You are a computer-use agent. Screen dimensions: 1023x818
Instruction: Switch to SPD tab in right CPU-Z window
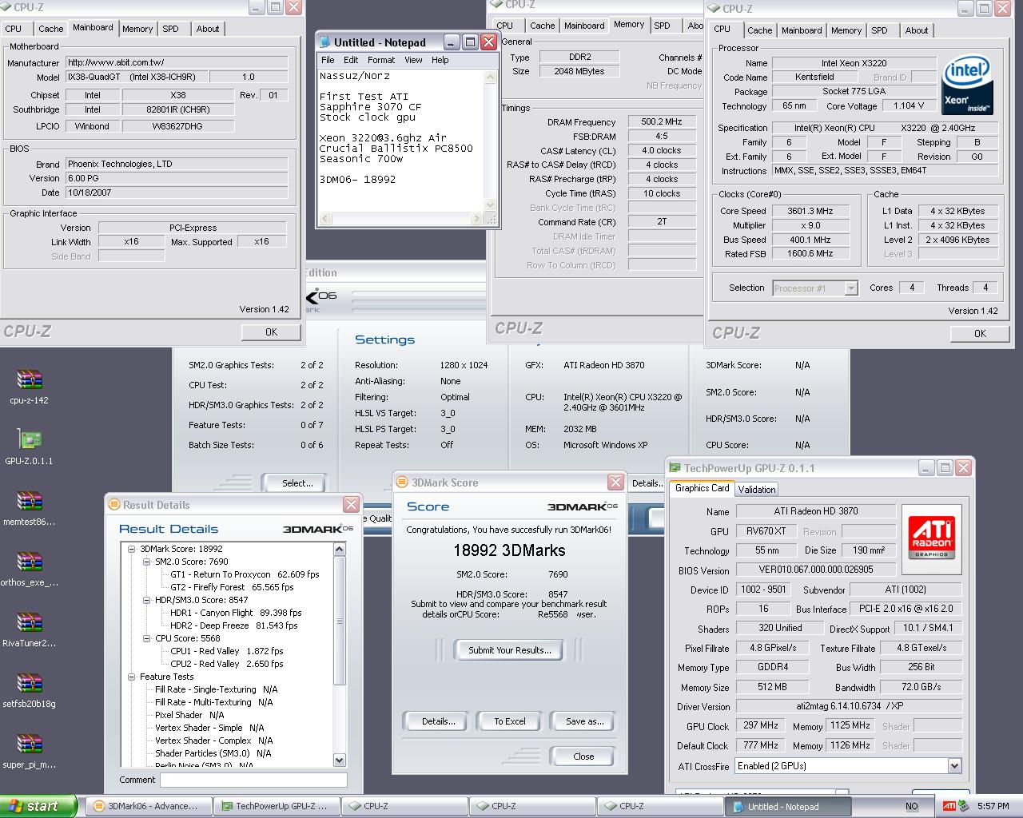click(879, 30)
